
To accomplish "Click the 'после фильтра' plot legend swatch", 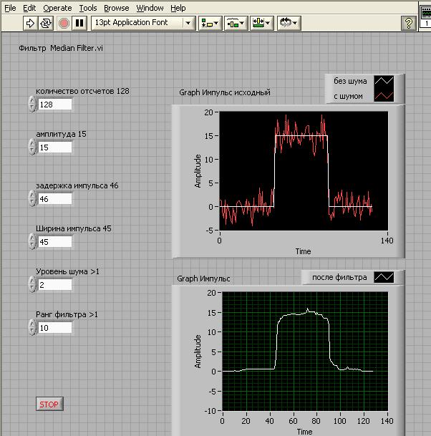I will [384, 277].
